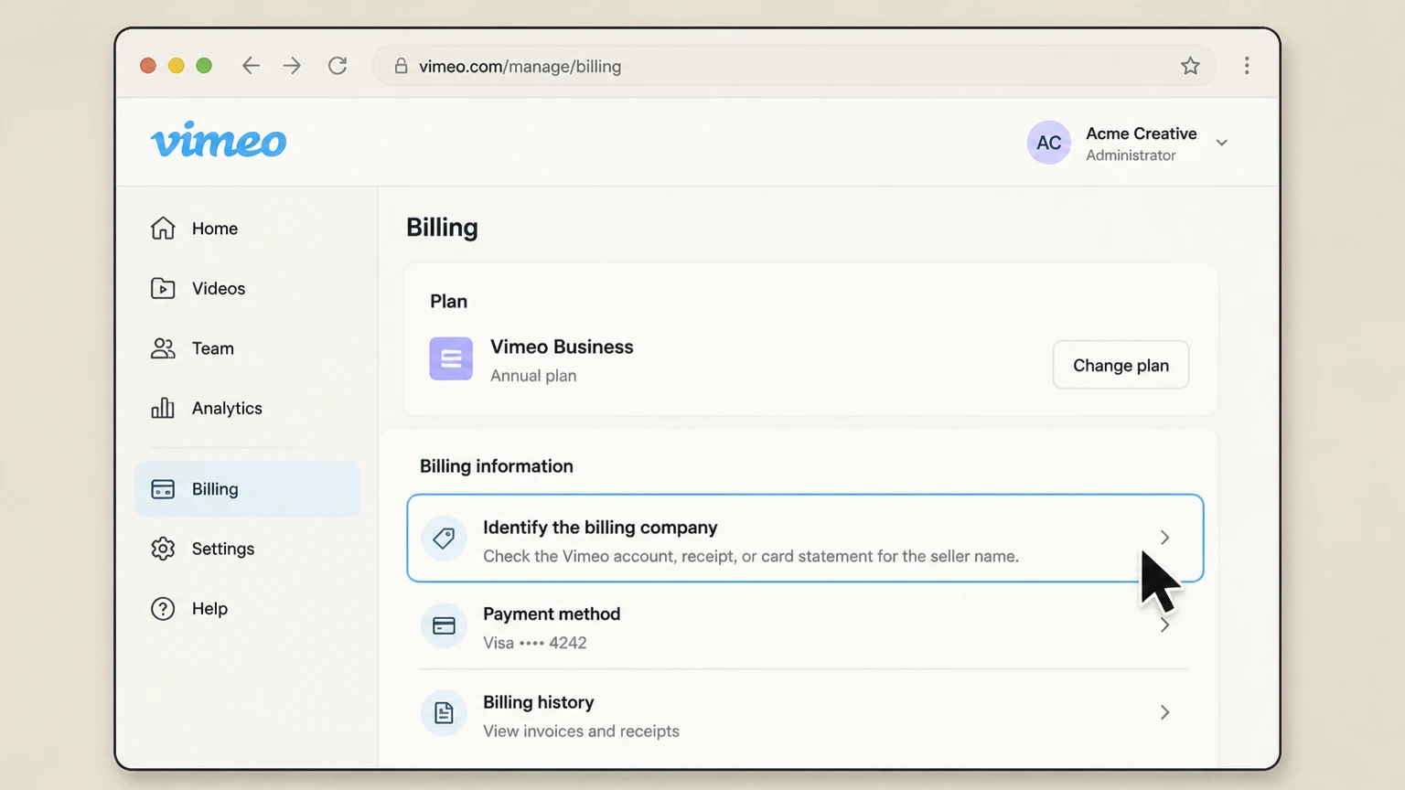
Task: Bookmark the page with the star icon
Action: 1190,66
